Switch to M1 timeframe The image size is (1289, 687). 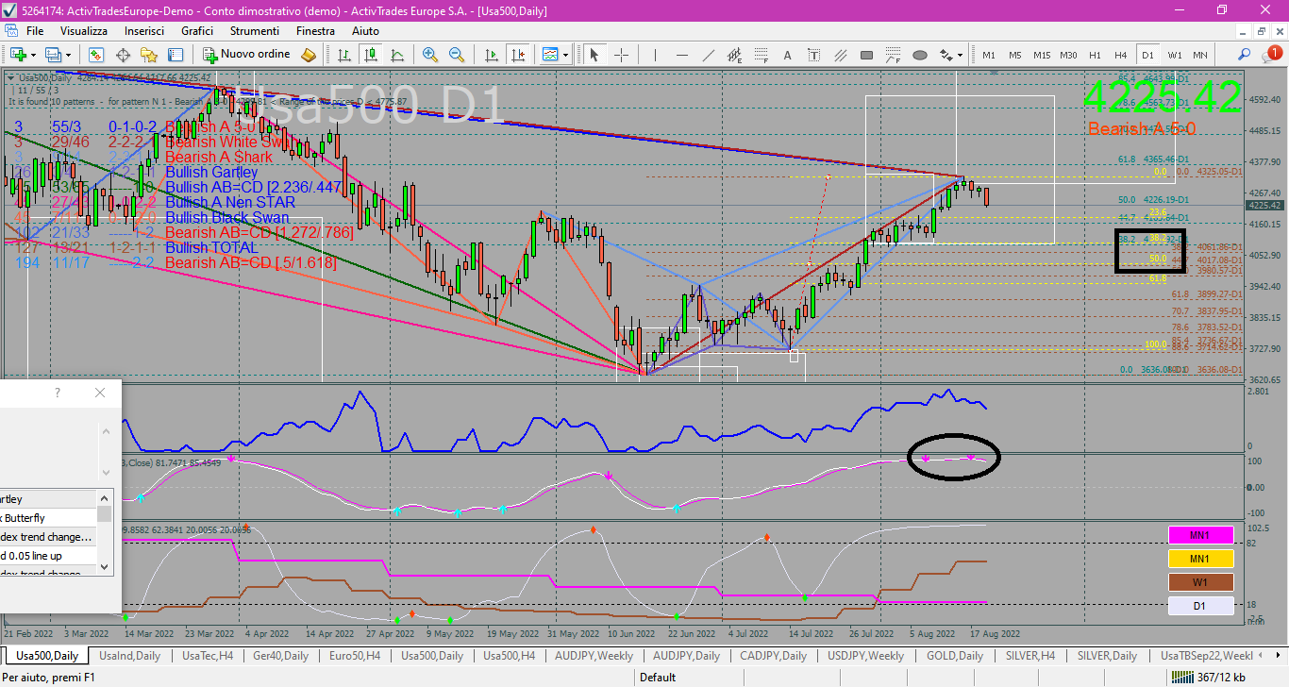(989, 55)
